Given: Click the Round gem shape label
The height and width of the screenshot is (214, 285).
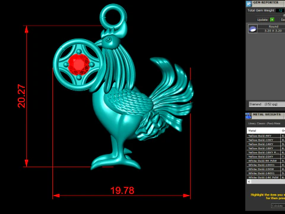Looking at the screenshot, I should (x=273, y=27).
